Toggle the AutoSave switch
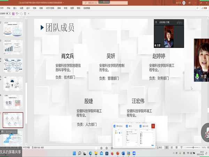 (7, 14)
